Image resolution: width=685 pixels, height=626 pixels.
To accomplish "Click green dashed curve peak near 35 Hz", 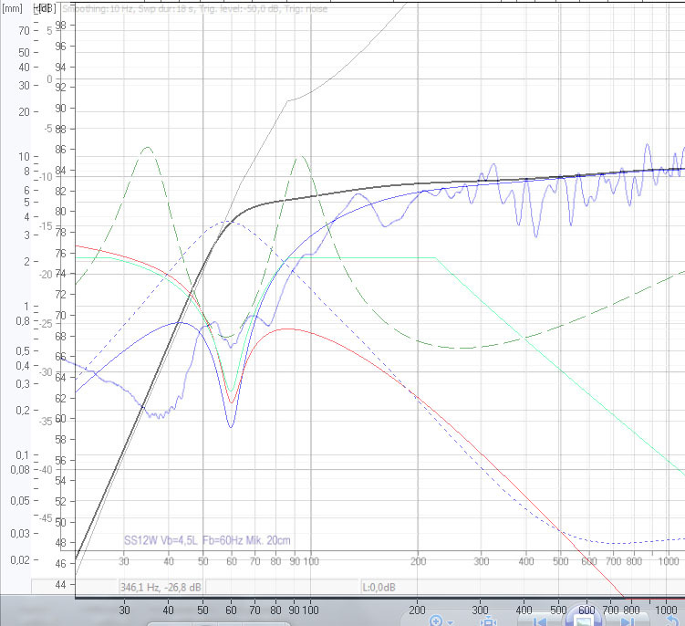I will 146,147.
